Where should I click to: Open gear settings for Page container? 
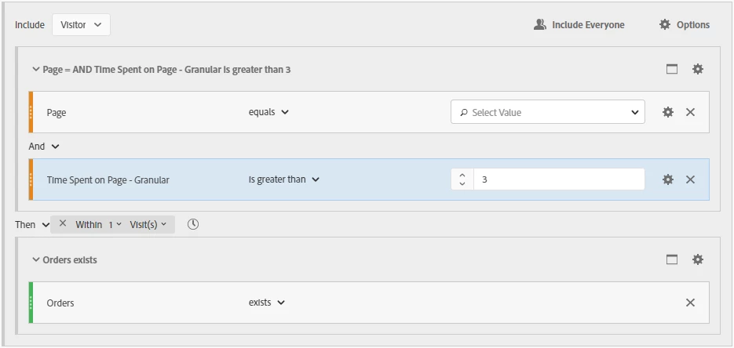[698, 69]
